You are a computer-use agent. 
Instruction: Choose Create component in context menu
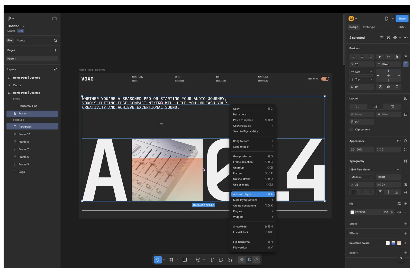coord(253,206)
